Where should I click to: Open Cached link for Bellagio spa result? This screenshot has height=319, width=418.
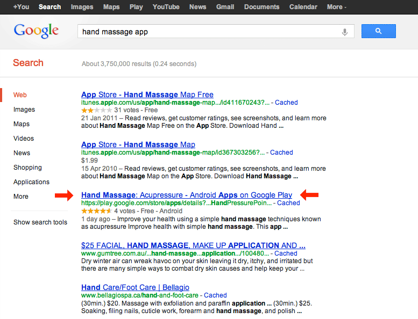pyautogui.click(x=215, y=295)
